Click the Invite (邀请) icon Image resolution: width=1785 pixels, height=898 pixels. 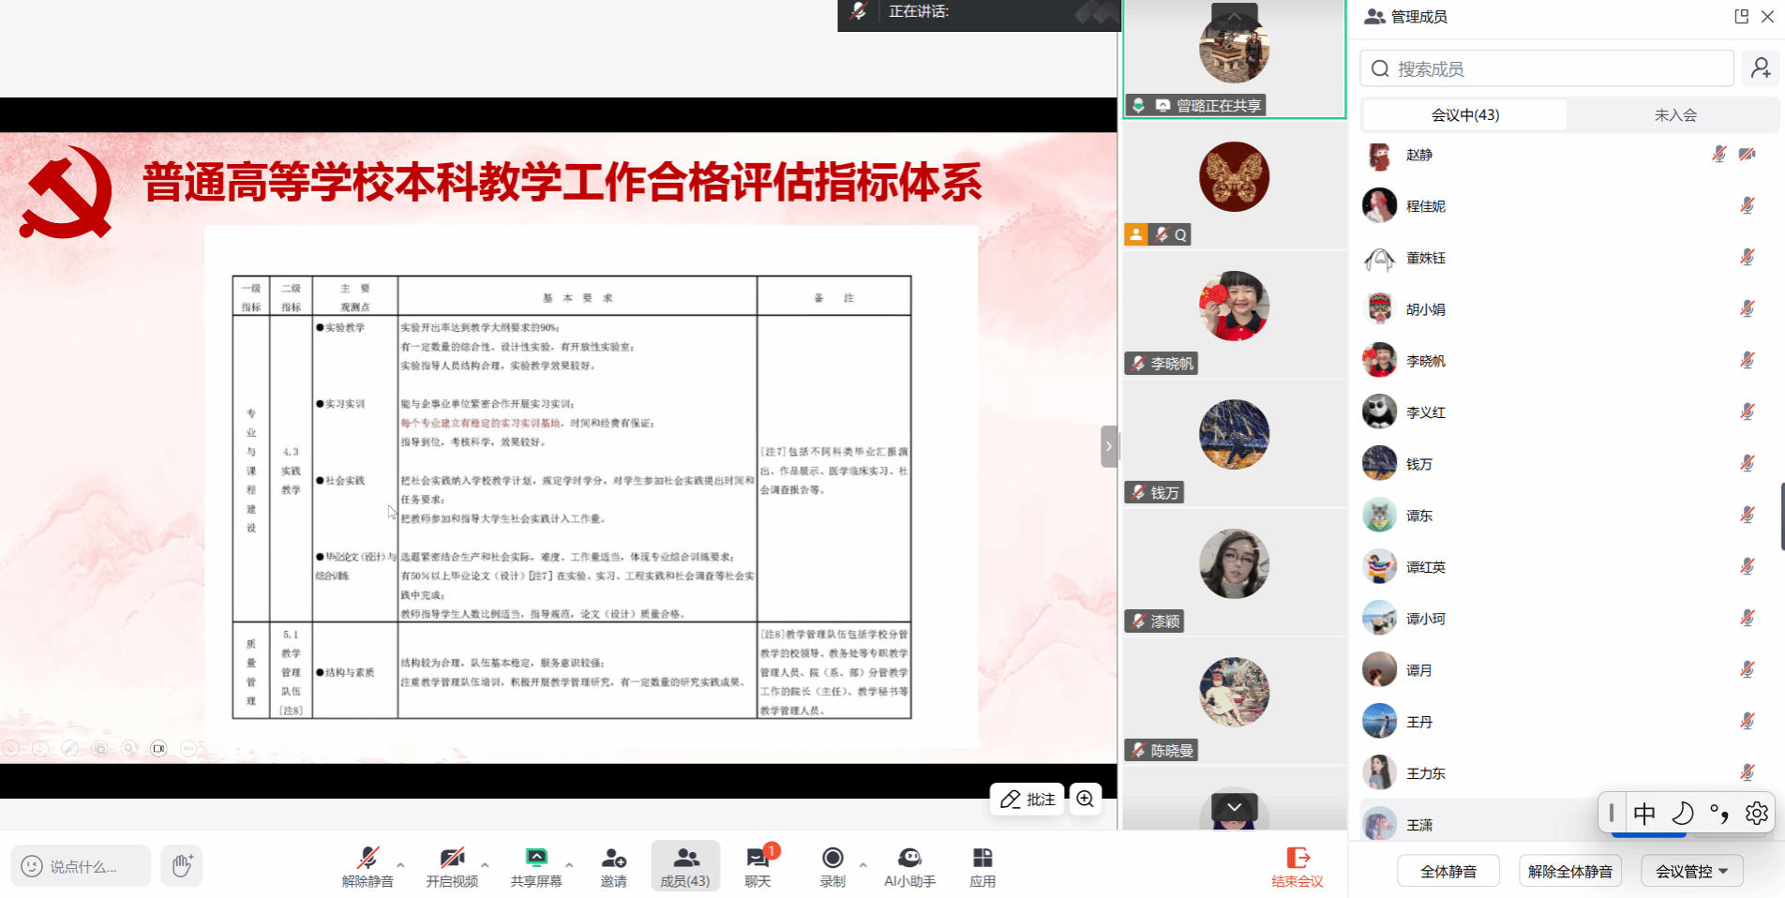[613, 866]
